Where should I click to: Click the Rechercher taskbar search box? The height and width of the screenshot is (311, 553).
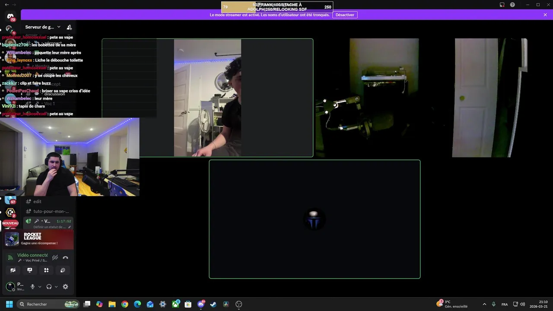pyautogui.click(x=48, y=304)
